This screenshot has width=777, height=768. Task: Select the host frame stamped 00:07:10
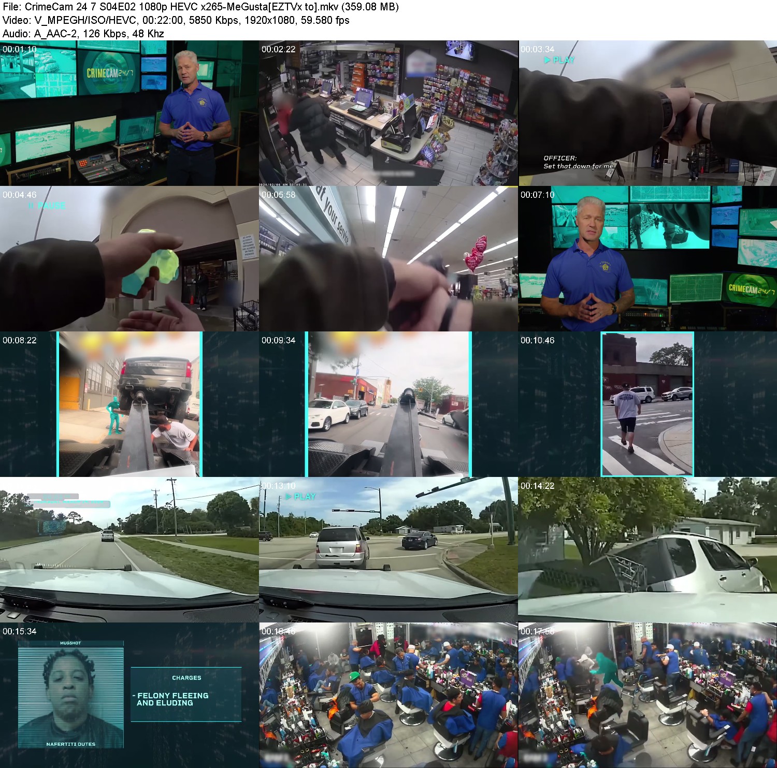point(647,258)
